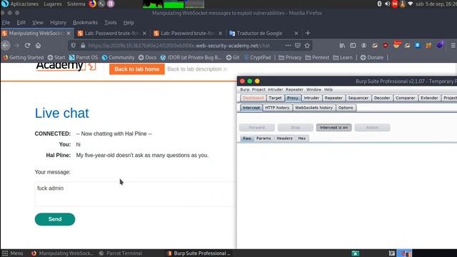The height and width of the screenshot is (257, 457).
Task: Open the Pentest bookmarks folder
Action: click(x=317, y=58)
